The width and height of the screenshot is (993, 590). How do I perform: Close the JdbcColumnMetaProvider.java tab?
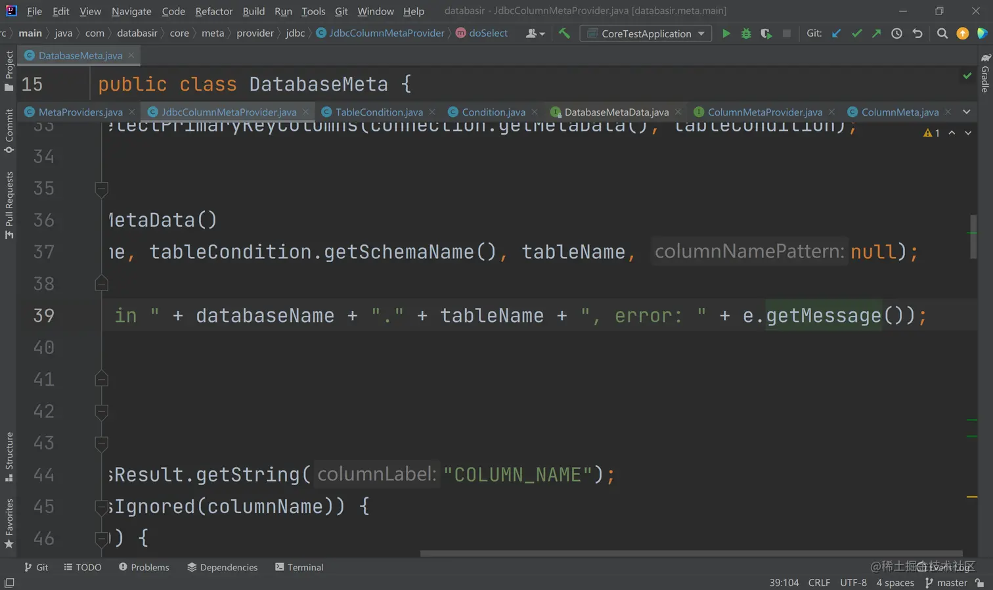(x=305, y=112)
